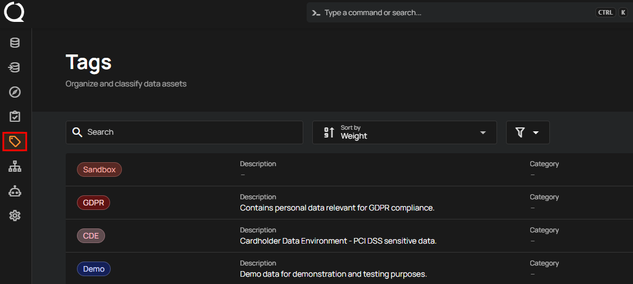Open the robot agent sidebar icon
The image size is (633, 284).
point(15,191)
